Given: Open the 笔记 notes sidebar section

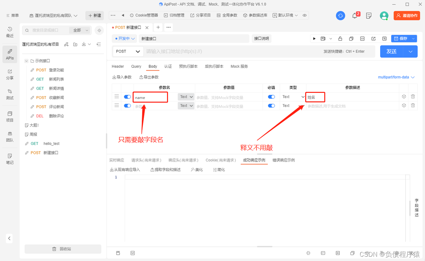Looking at the screenshot, I should pos(10,159).
